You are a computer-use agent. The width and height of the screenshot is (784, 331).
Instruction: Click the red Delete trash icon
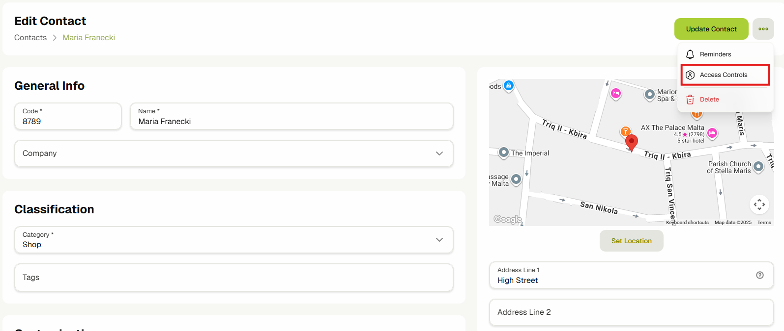pyautogui.click(x=690, y=100)
